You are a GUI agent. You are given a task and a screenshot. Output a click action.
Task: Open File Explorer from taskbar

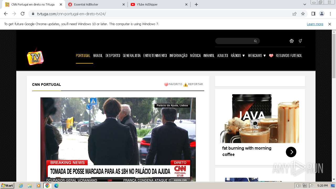pyautogui.click(x=30, y=186)
